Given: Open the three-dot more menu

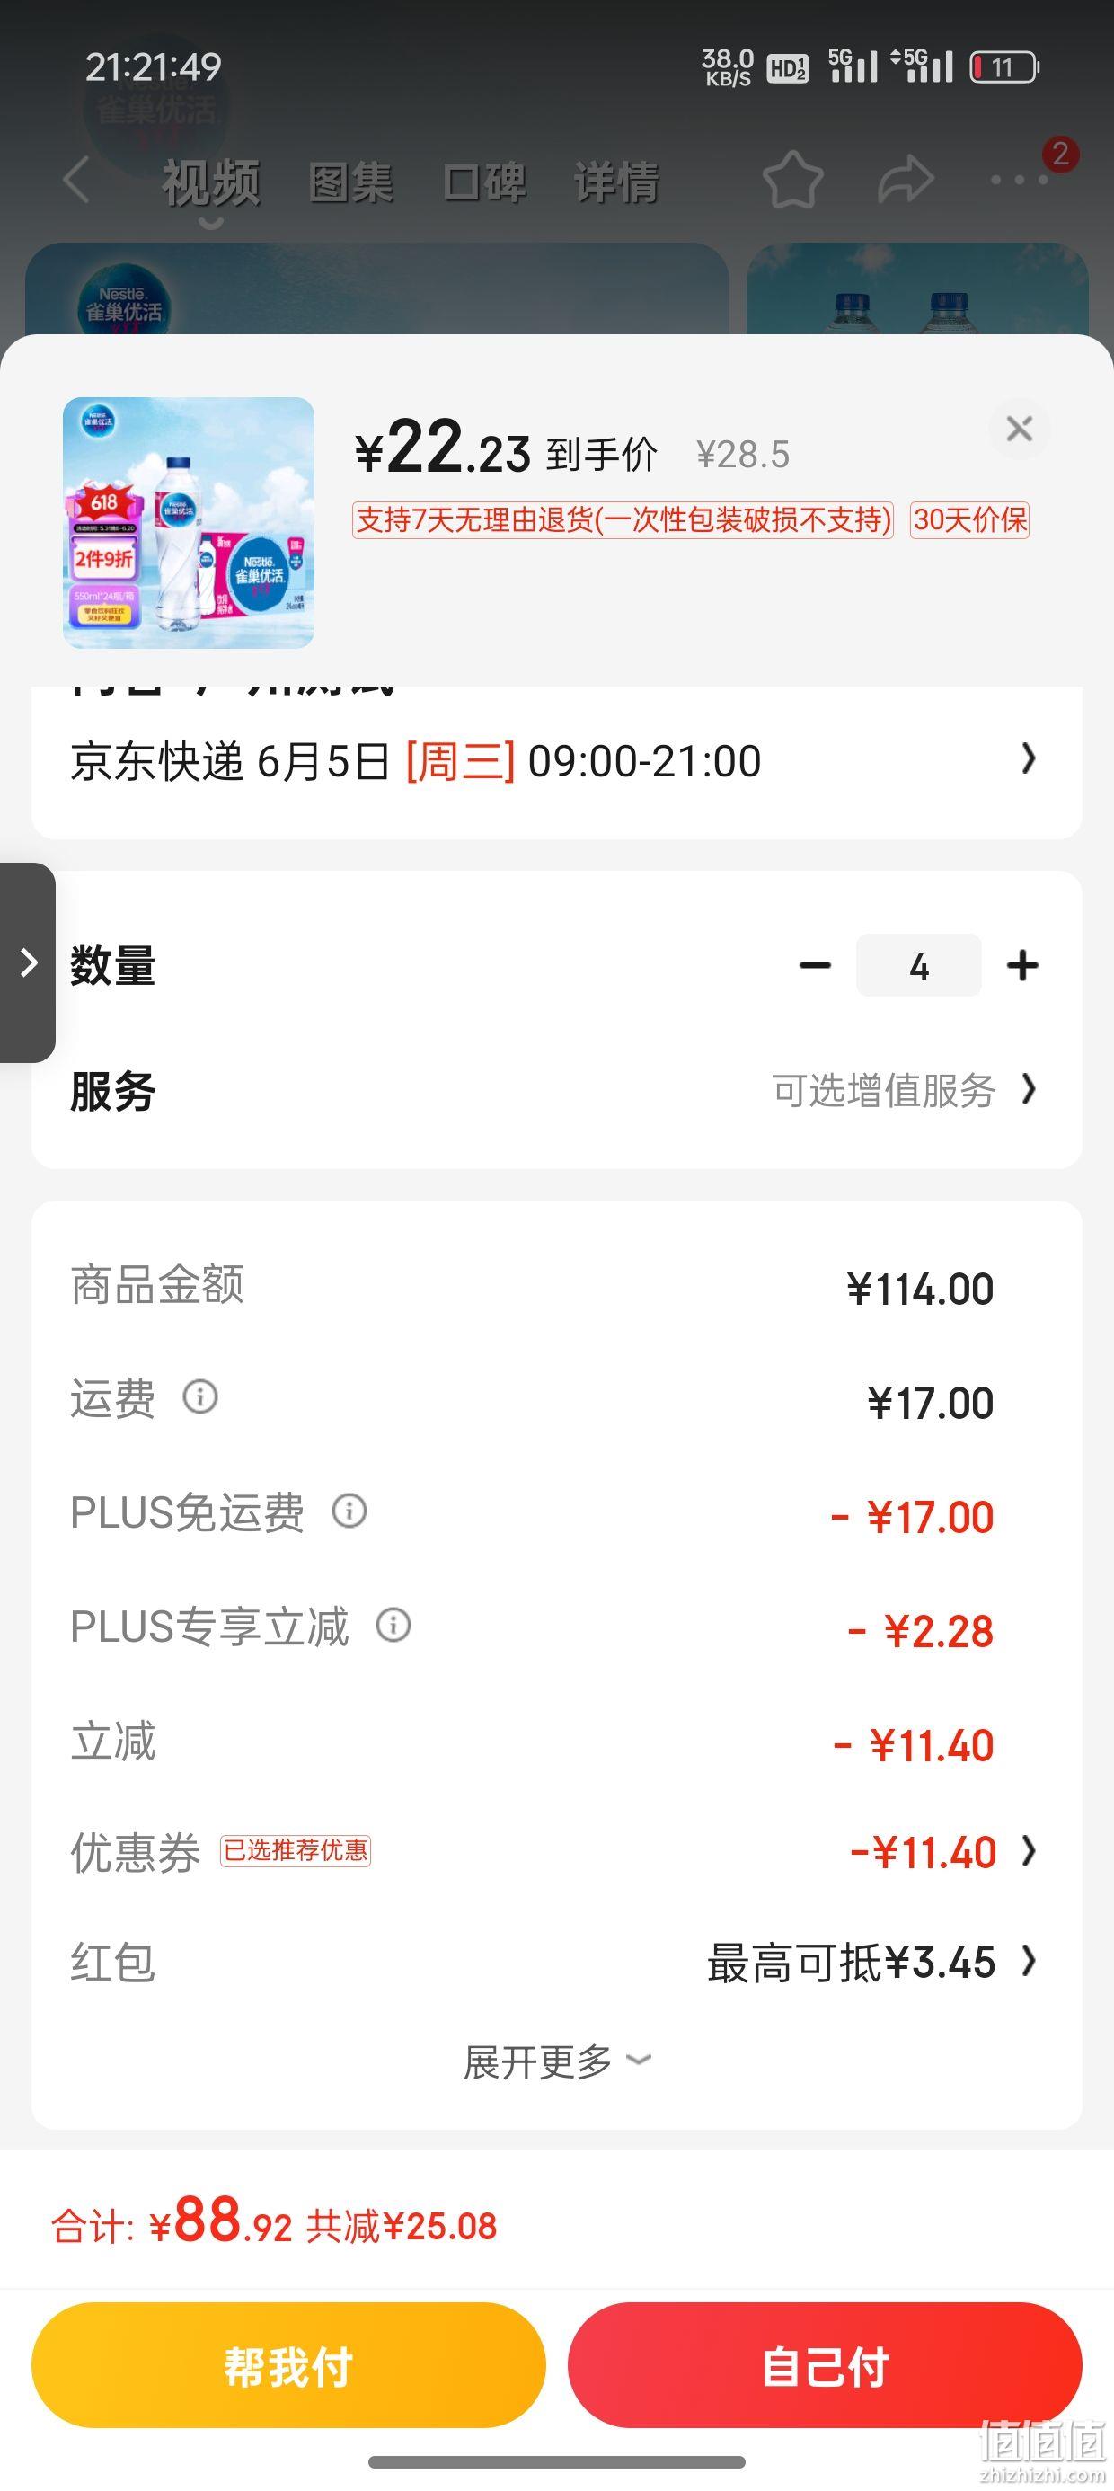Looking at the screenshot, I should 1020,180.
